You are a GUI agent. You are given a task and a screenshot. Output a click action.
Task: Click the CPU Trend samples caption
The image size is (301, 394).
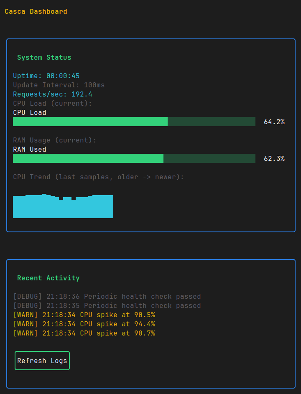[x=99, y=177]
